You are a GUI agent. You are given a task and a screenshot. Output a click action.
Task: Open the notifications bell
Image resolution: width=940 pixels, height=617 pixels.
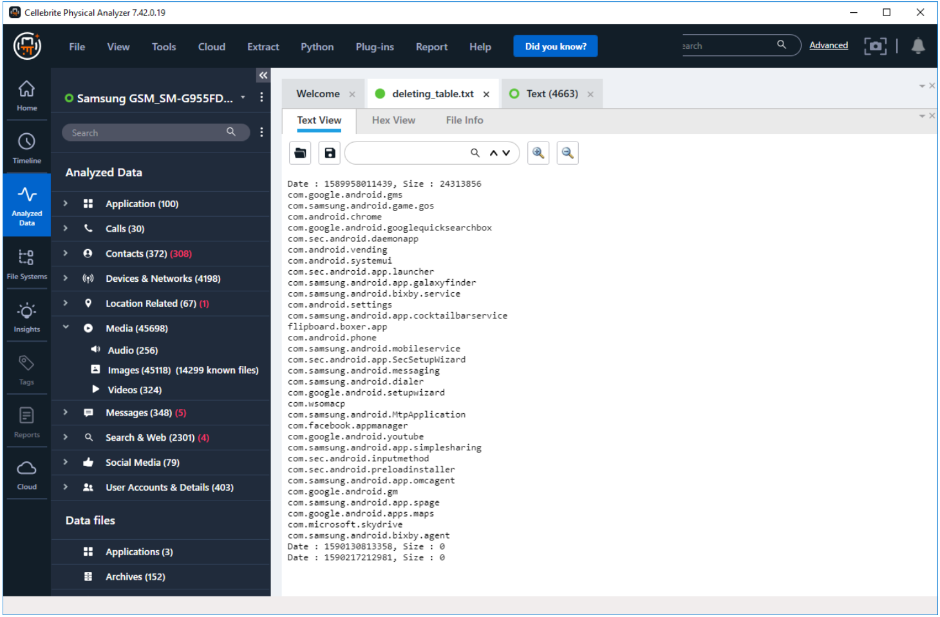pos(918,46)
